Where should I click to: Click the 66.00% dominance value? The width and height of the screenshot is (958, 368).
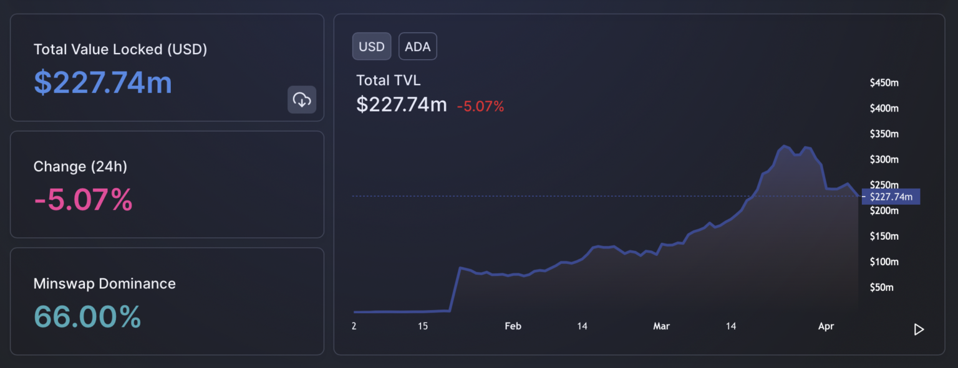click(87, 316)
